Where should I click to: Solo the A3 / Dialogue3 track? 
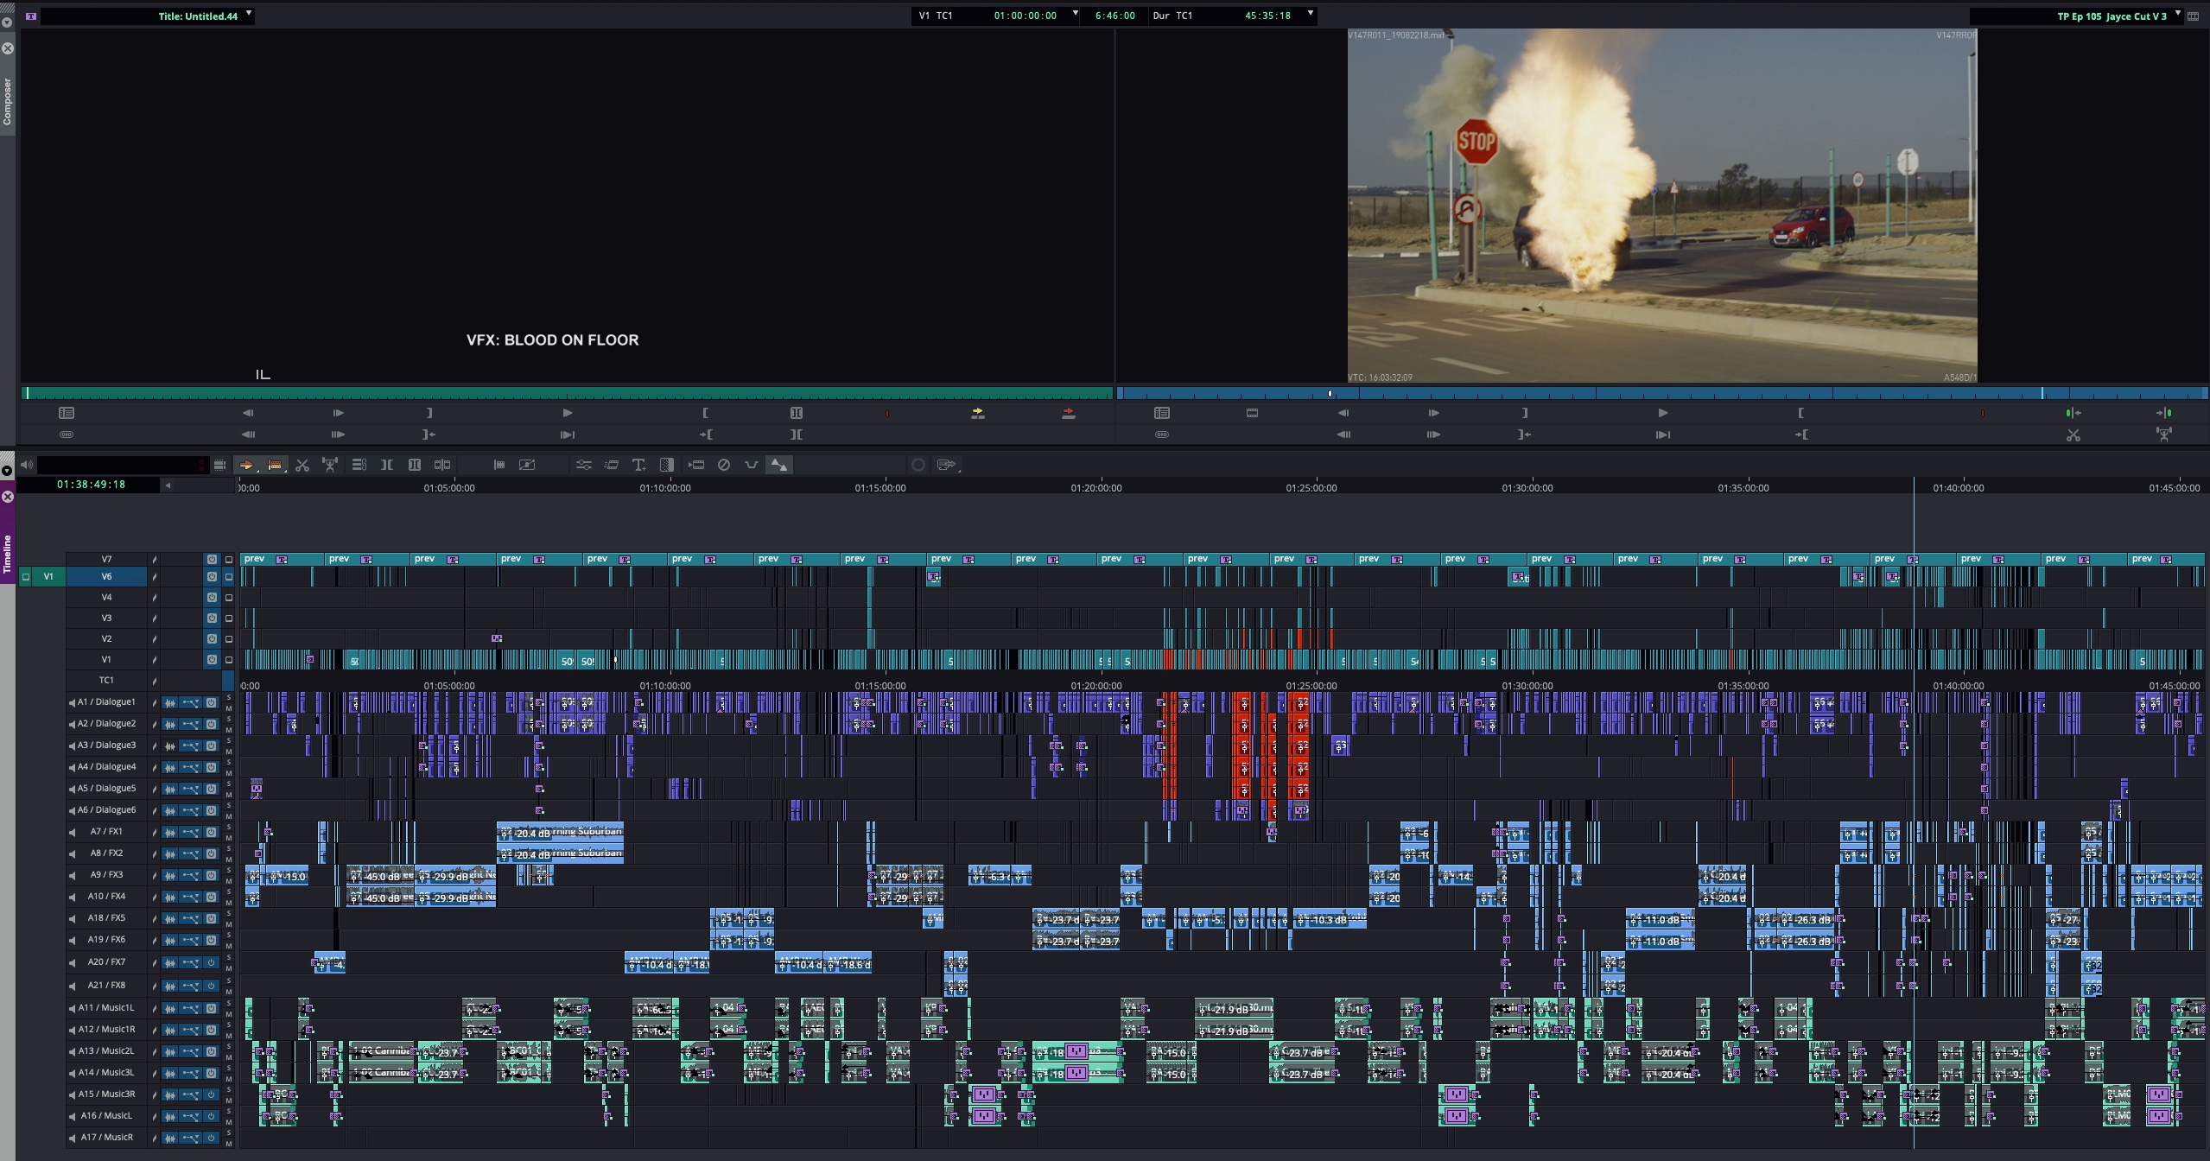tap(229, 740)
